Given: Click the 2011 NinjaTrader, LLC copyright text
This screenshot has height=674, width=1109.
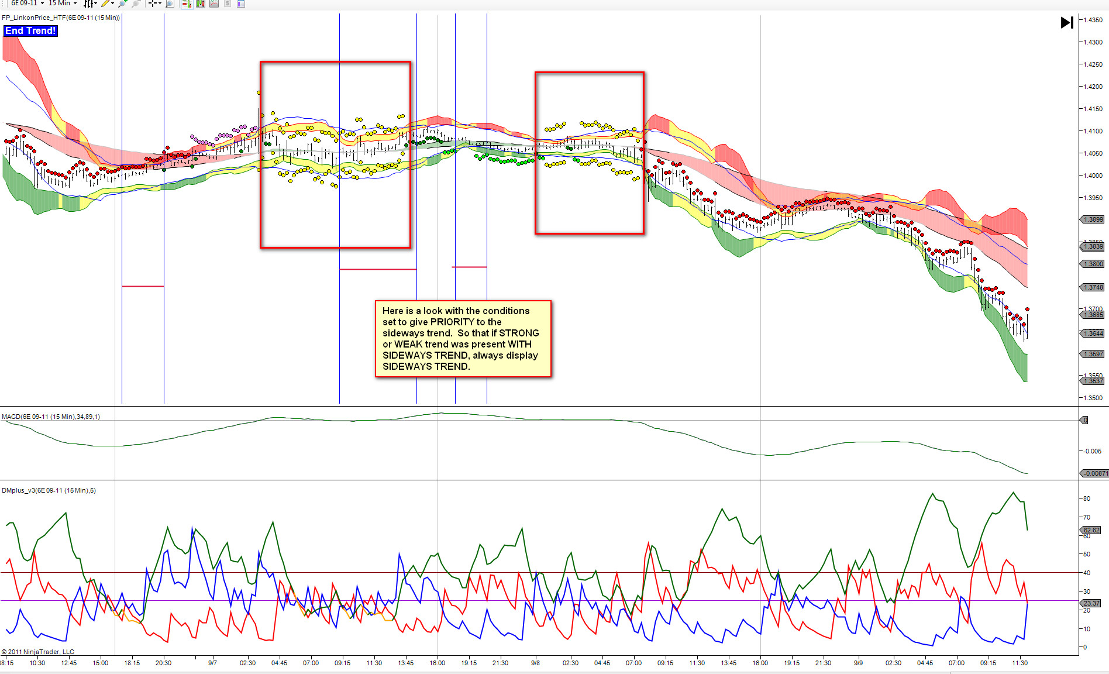Looking at the screenshot, I should 38,651.
